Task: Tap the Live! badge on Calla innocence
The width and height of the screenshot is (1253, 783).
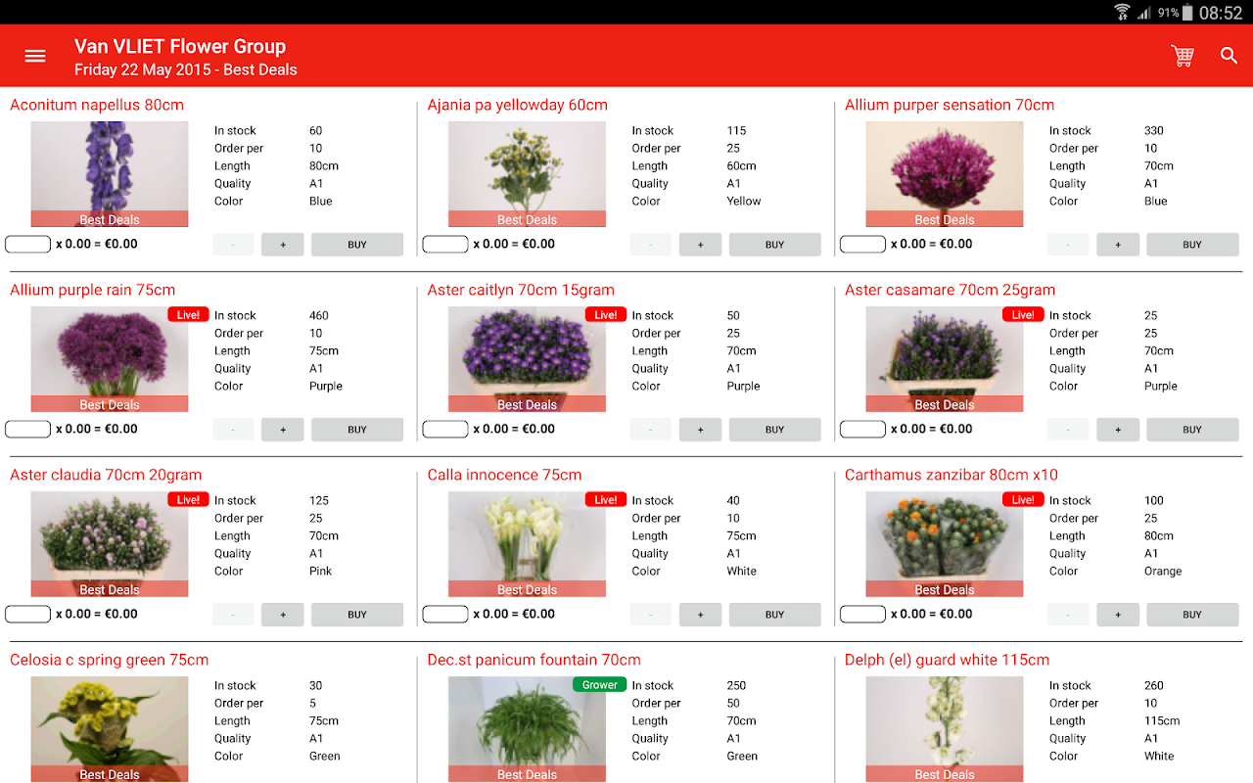Action: [606, 499]
